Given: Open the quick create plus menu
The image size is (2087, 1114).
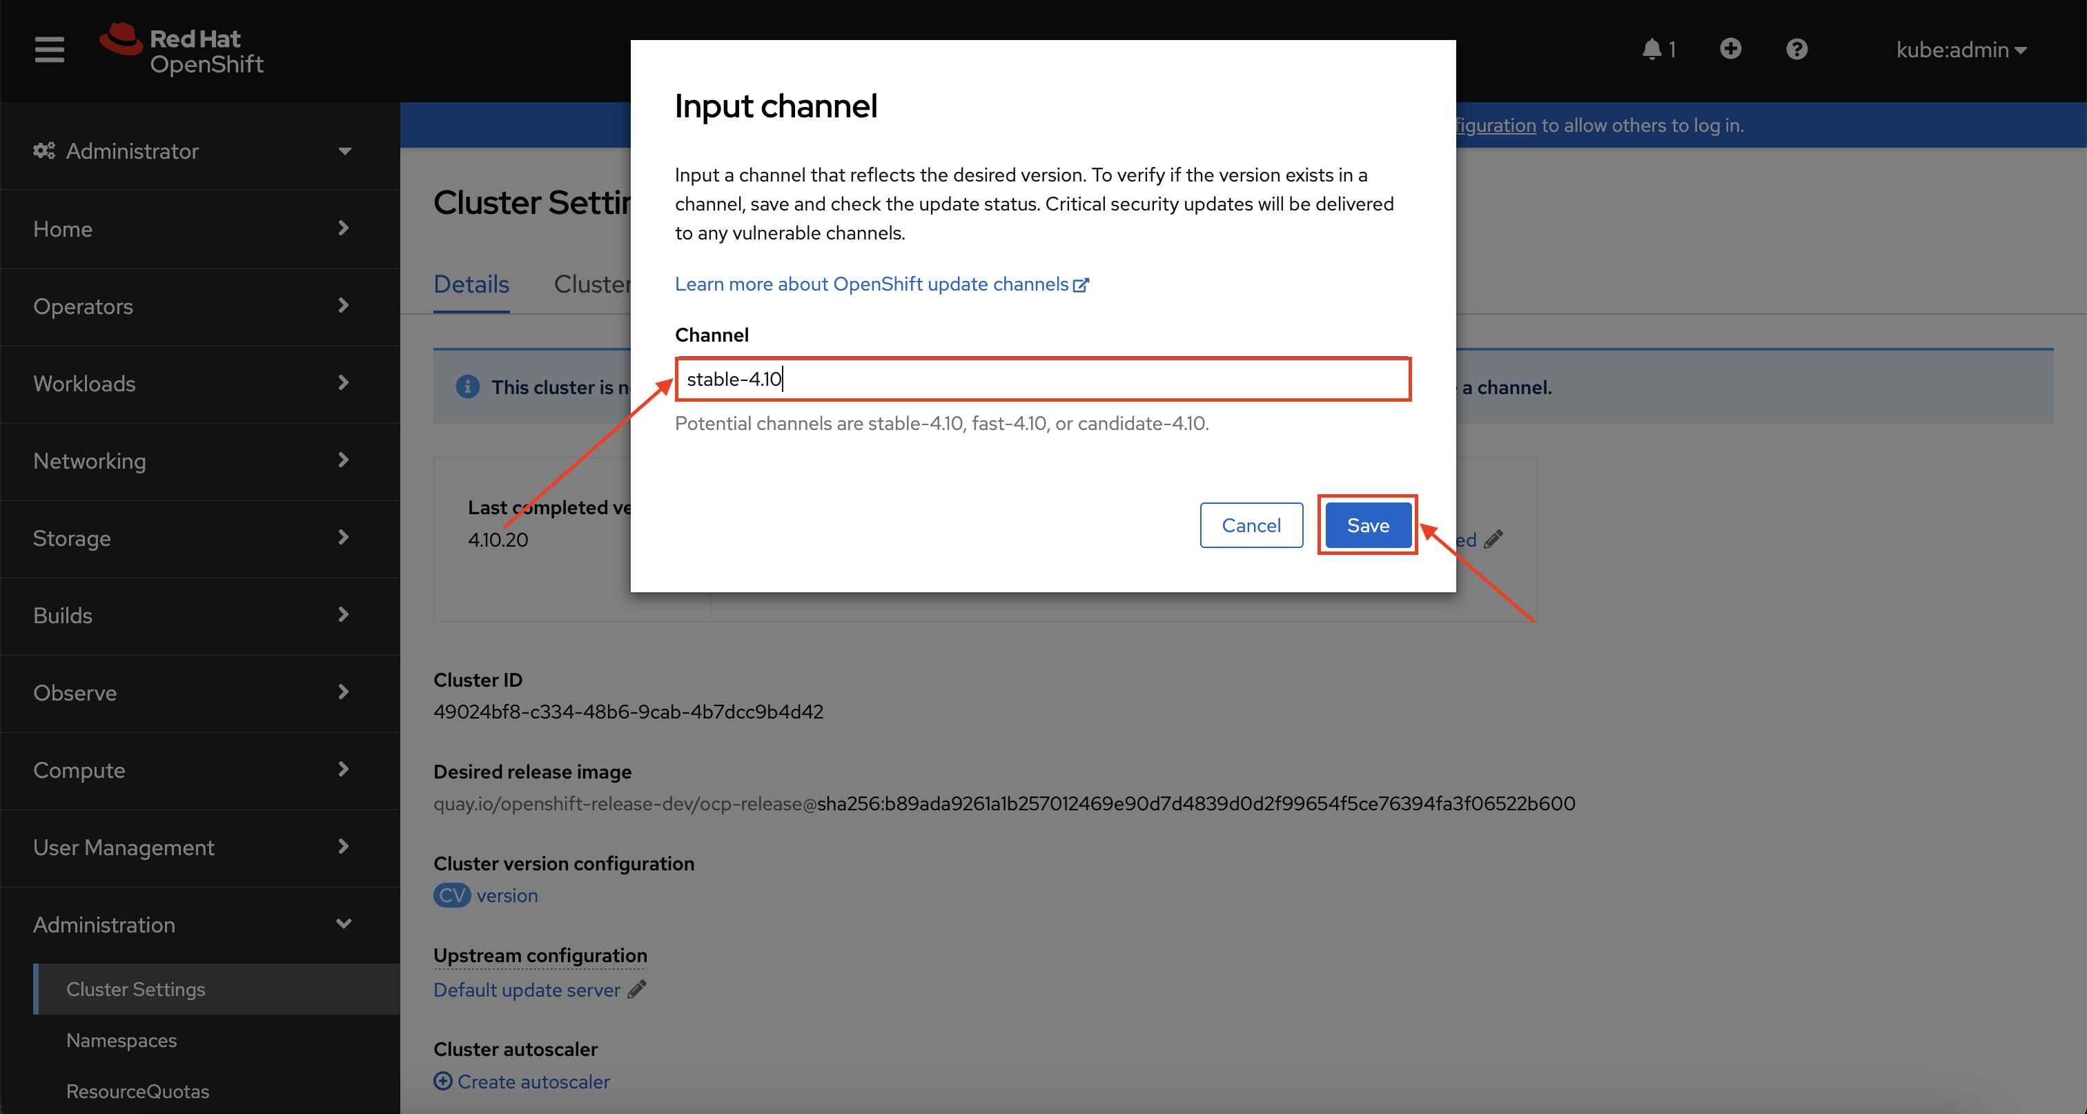Looking at the screenshot, I should point(1730,48).
